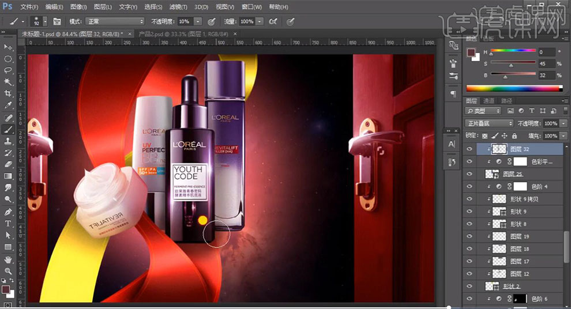Toggle lock image pixels

[494, 135]
